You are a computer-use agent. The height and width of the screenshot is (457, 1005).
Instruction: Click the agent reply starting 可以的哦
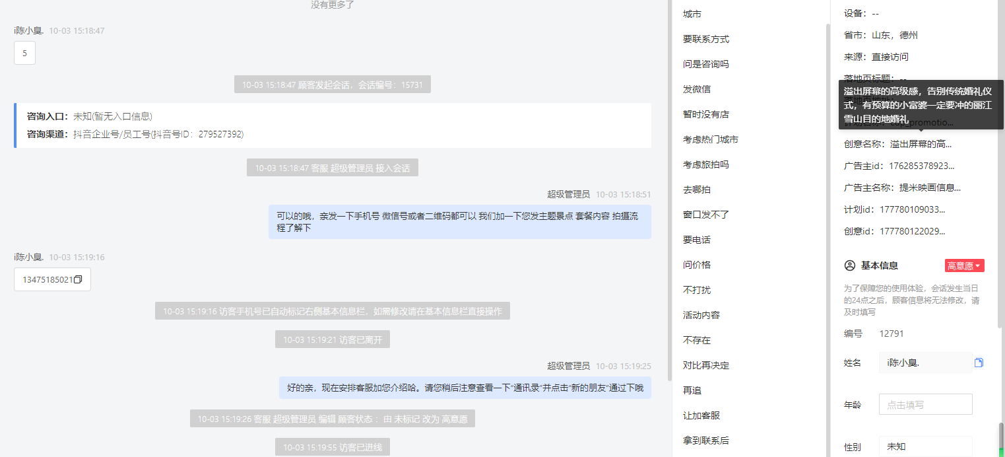[x=460, y=222]
